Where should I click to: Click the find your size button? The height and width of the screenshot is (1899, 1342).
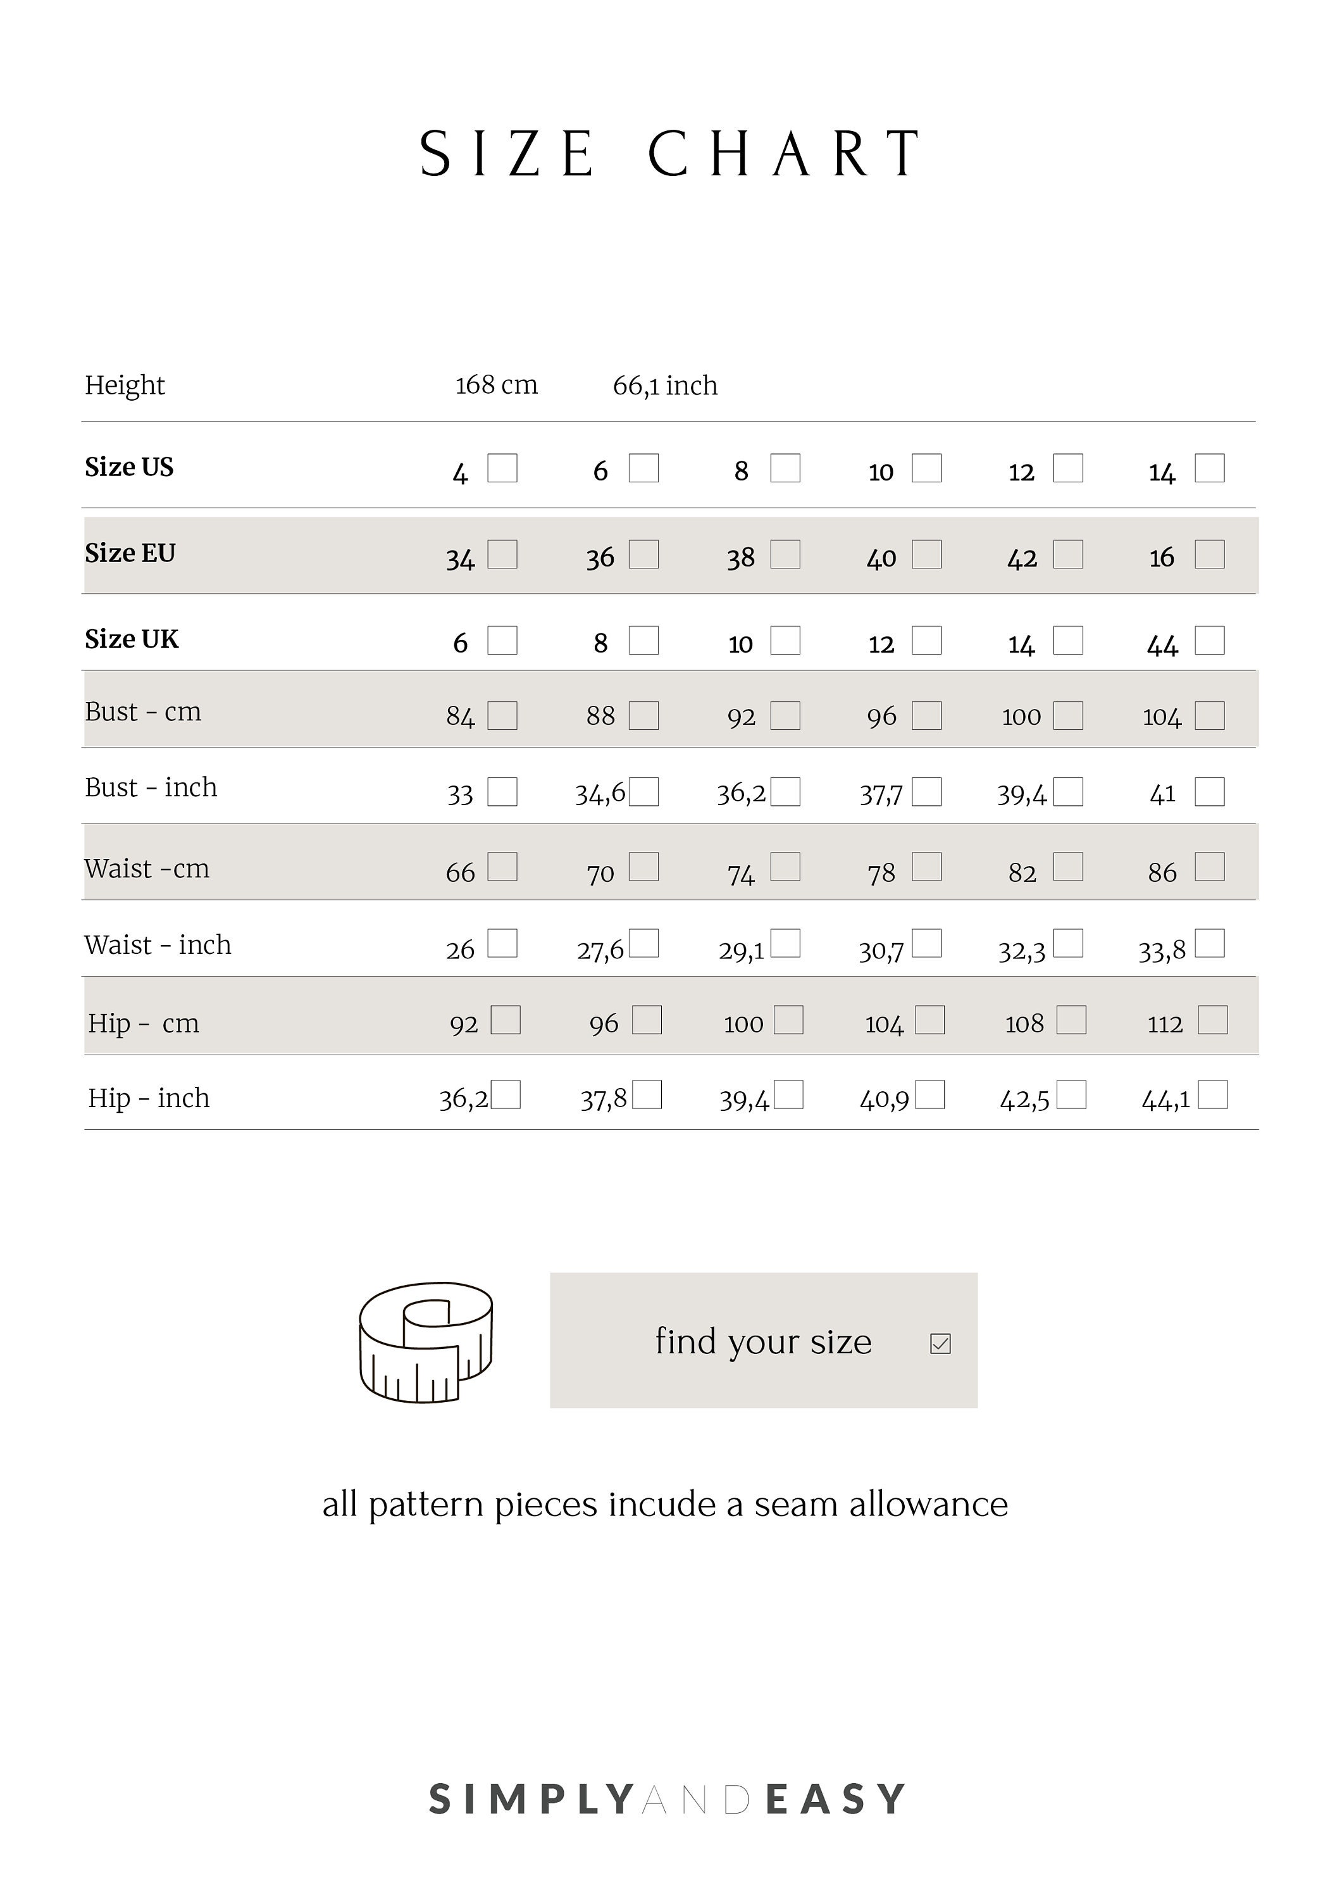tap(763, 1340)
